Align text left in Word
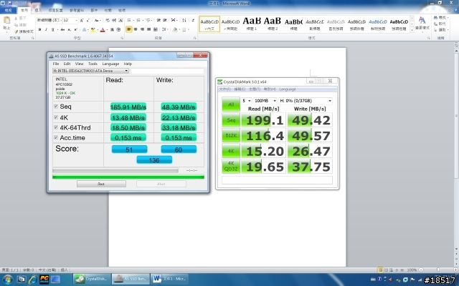Image resolution: width=459 pixels, height=286 pixels. 129,29
